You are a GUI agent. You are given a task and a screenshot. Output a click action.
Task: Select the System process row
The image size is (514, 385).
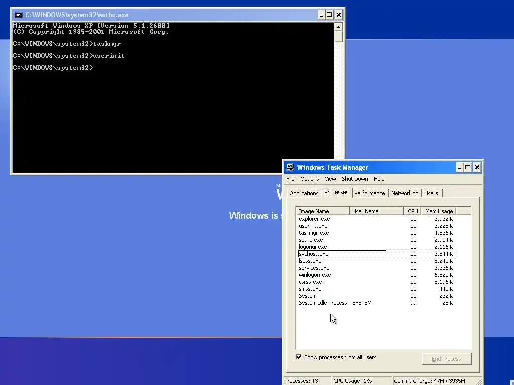(x=376, y=296)
